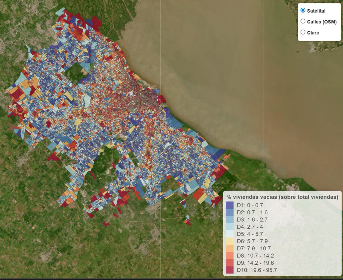
Task: Click the D5 palest blue legend swatch
Action: 230,234
